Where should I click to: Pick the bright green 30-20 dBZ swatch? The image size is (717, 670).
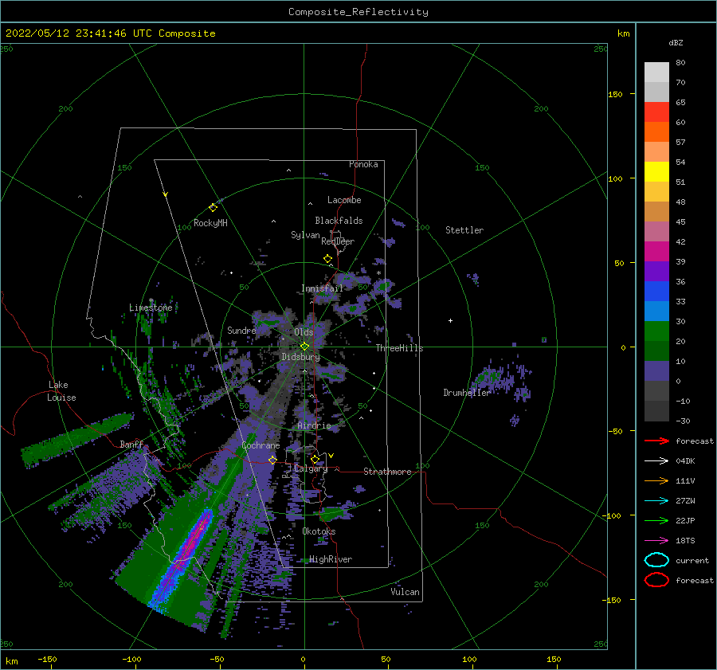tap(656, 331)
